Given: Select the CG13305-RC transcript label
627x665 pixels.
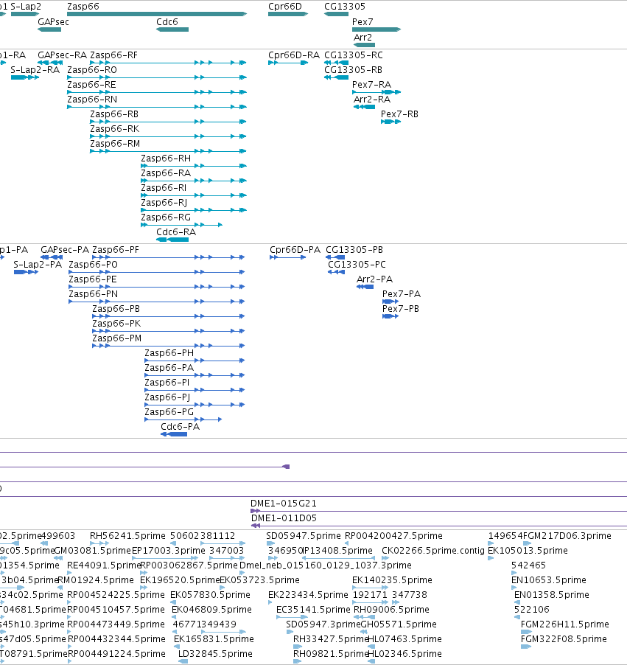Looking at the screenshot, I should [354, 55].
